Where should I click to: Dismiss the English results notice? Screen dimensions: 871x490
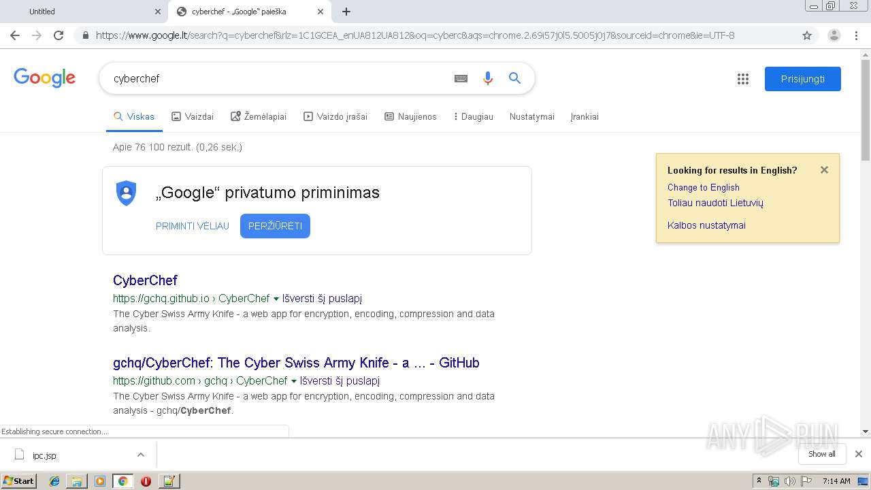pos(824,170)
